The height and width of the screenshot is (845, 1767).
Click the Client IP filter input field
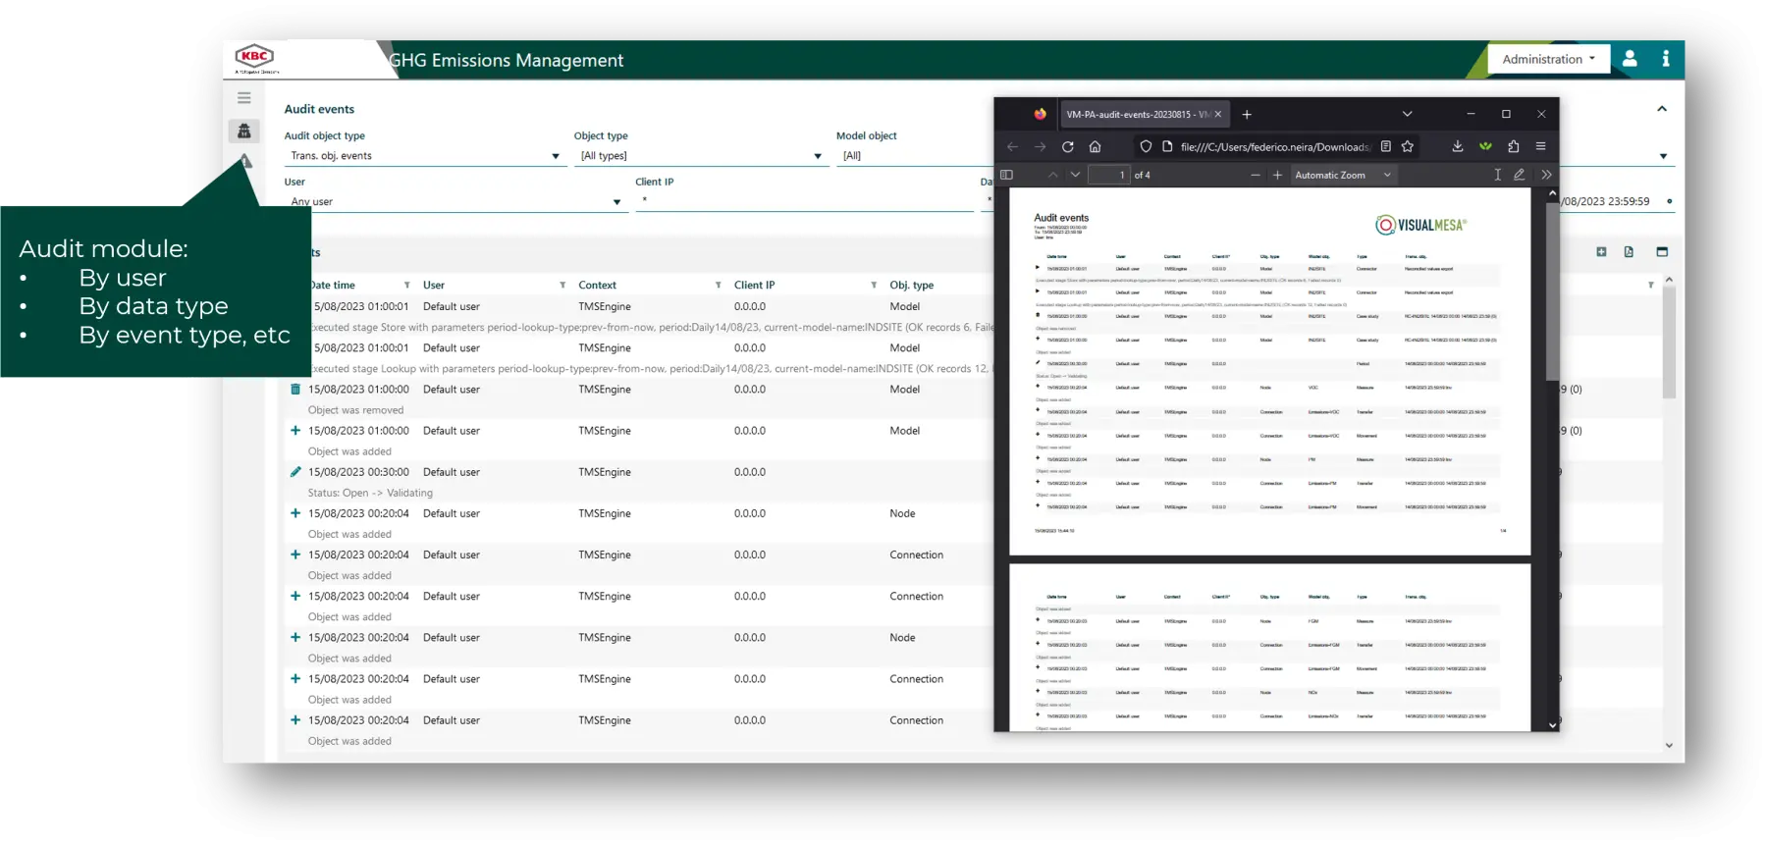point(803,201)
